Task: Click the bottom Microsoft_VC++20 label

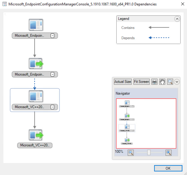Action: click(35, 145)
